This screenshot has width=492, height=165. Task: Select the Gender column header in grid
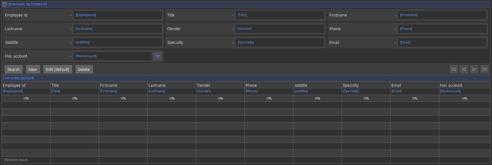click(x=220, y=85)
